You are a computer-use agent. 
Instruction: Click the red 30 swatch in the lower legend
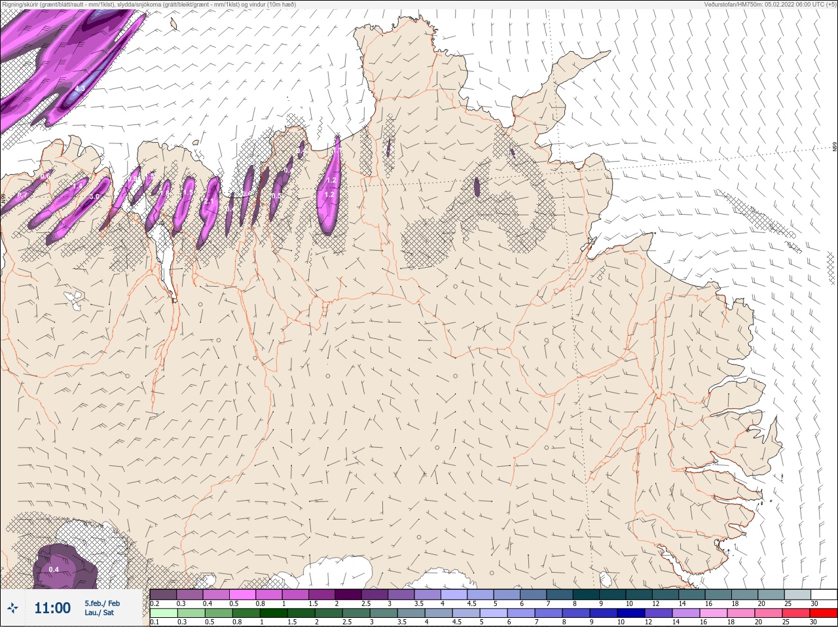(824, 613)
